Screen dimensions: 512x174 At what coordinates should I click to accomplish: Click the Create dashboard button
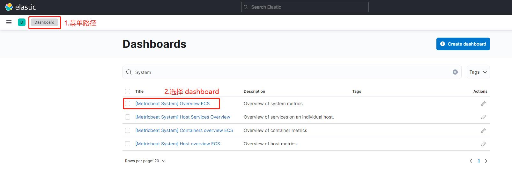(463, 44)
